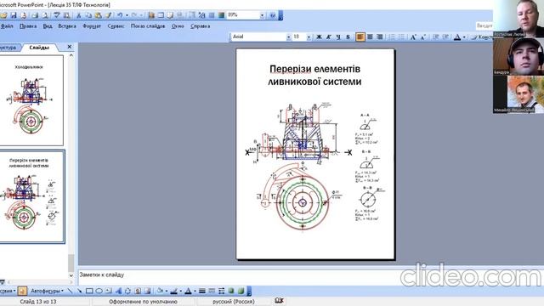Insert WordArt from the drawing toolbar
Viewport: 544px width, 306px height.
[x=118, y=291]
